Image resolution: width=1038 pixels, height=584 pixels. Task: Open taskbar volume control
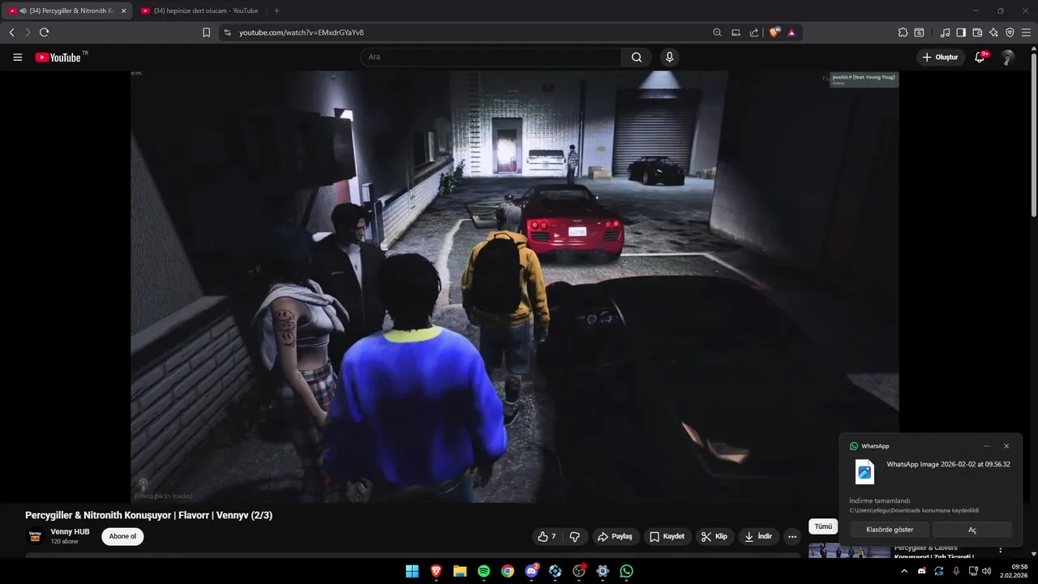click(x=989, y=571)
